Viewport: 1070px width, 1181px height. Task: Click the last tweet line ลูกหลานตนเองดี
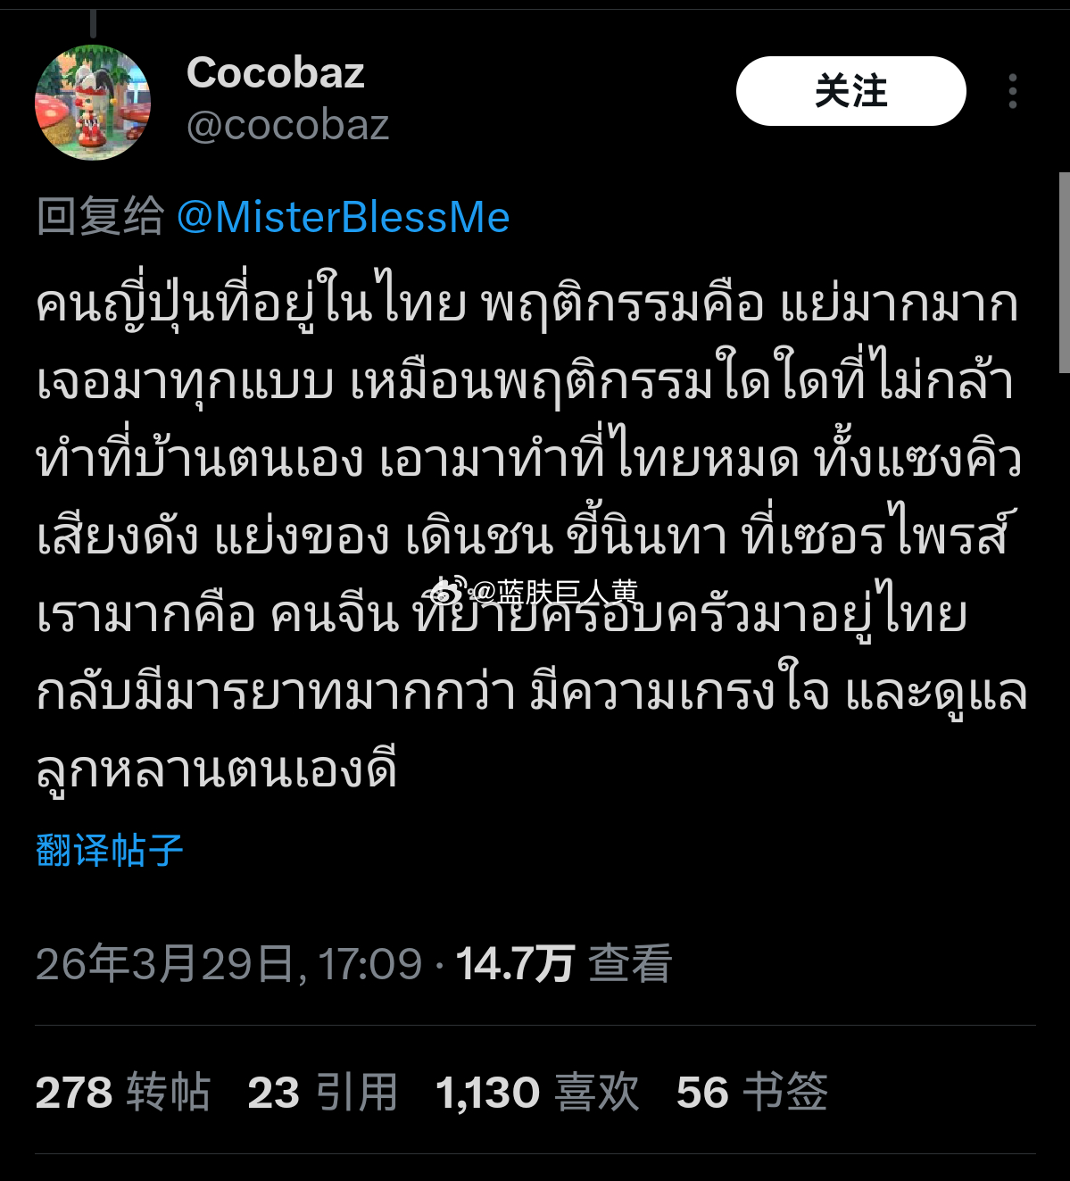(216, 769)
